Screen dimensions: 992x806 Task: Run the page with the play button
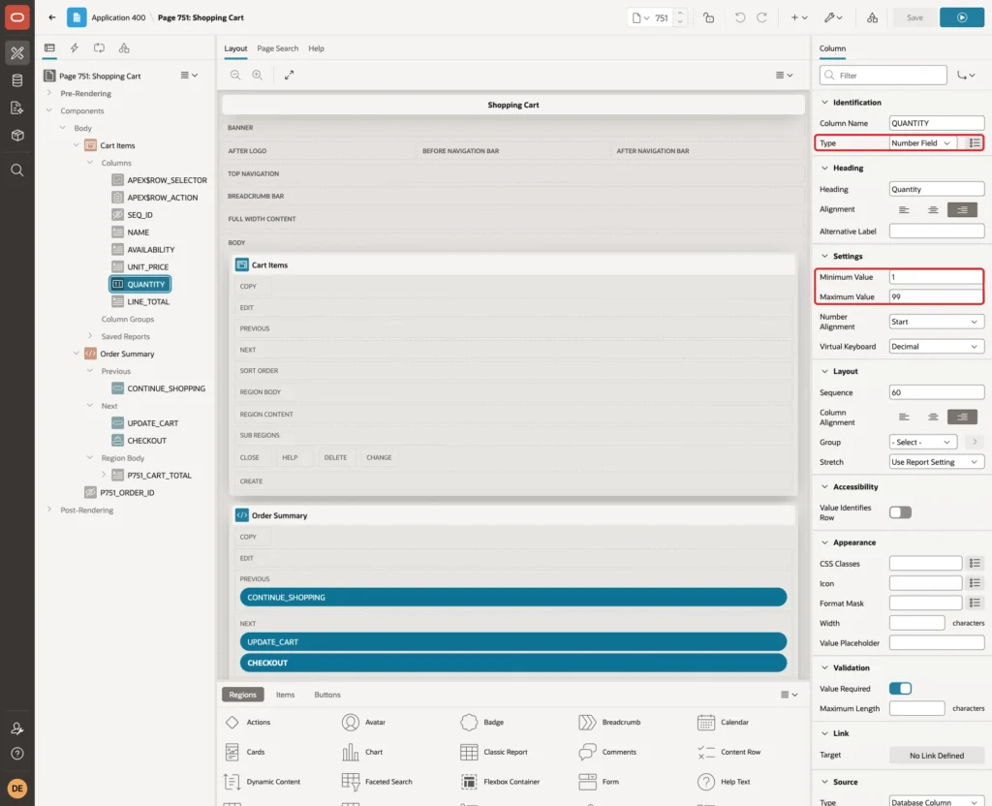pyautogui.click(x=961, y=17)
